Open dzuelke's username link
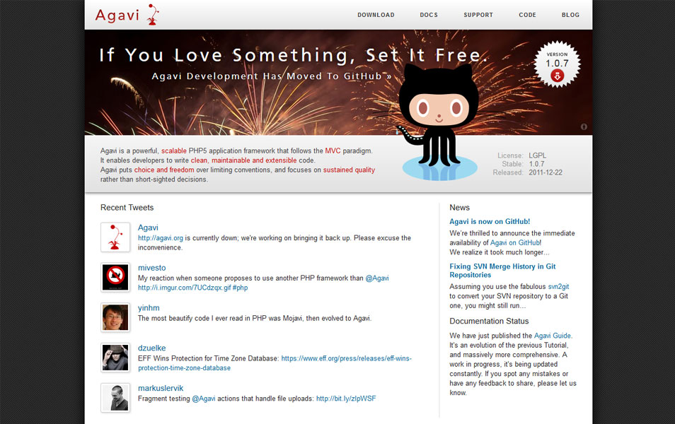The height and width of the screenshot is (424, 675). (152, 348)
